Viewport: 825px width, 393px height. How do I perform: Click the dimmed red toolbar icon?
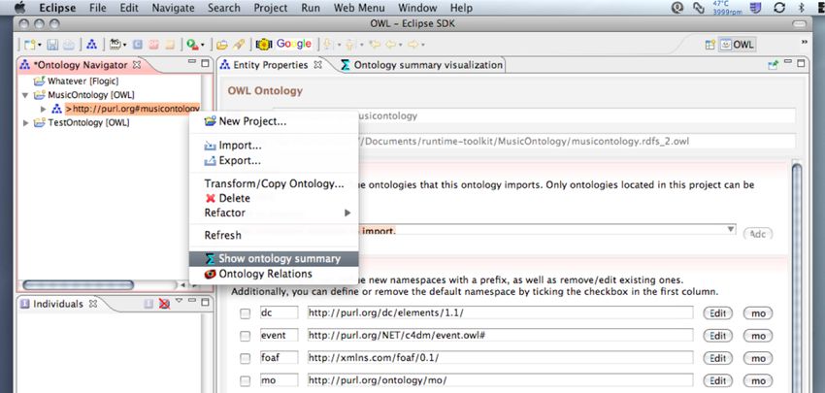point(153,45)
